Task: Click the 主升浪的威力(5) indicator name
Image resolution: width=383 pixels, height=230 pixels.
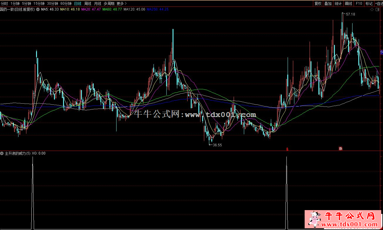Action: [x=18, y=153]
